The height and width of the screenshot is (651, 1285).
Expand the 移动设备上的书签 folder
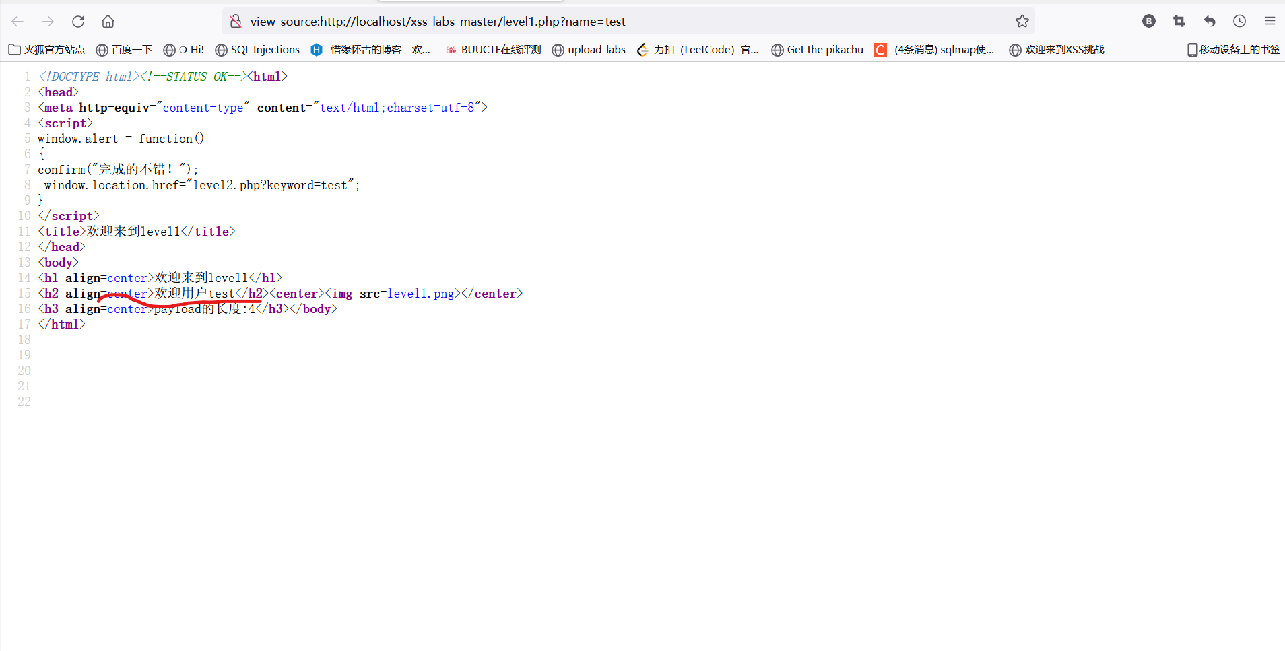(1233, 50)
